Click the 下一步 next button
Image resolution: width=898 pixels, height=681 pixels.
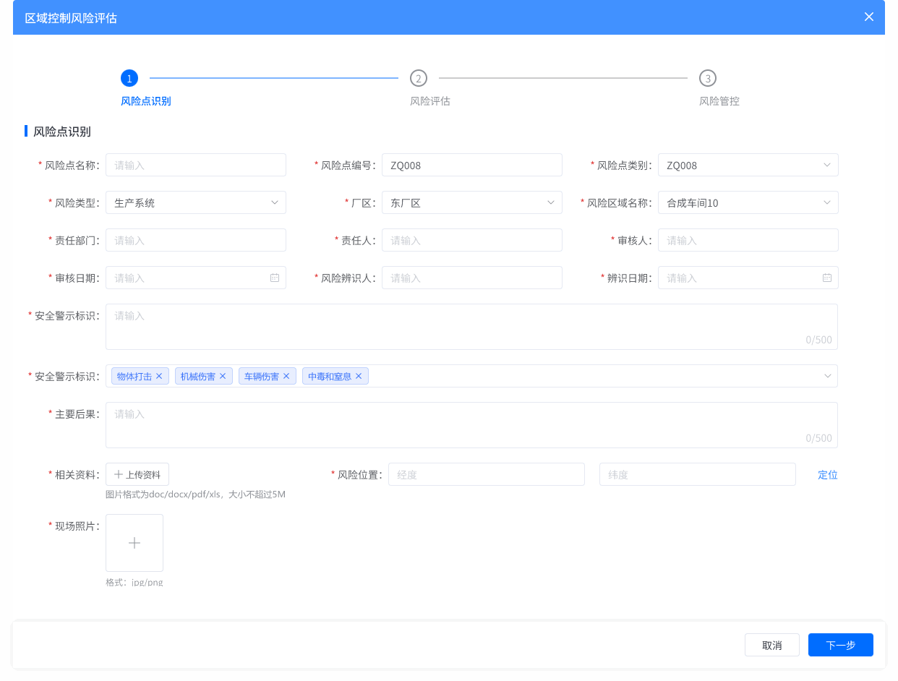click(x=840, y=645)
